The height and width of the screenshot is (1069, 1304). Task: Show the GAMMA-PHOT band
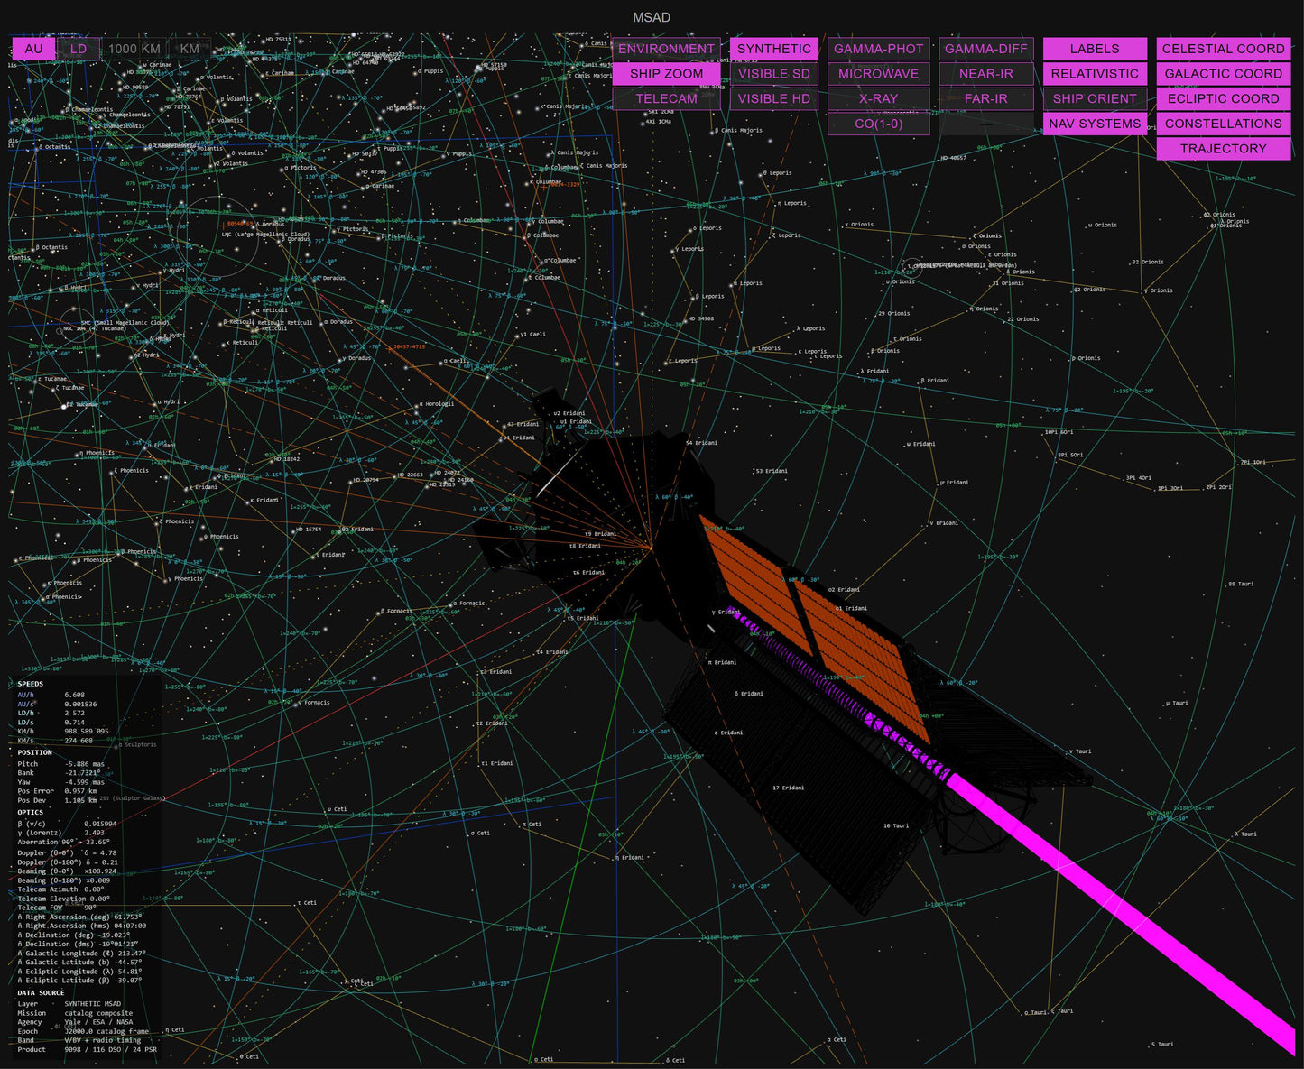coord(879,49)
